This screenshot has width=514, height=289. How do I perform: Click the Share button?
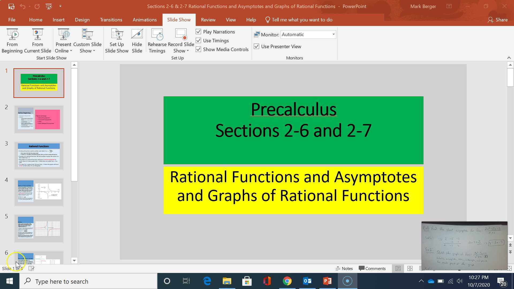click(498, 20)
